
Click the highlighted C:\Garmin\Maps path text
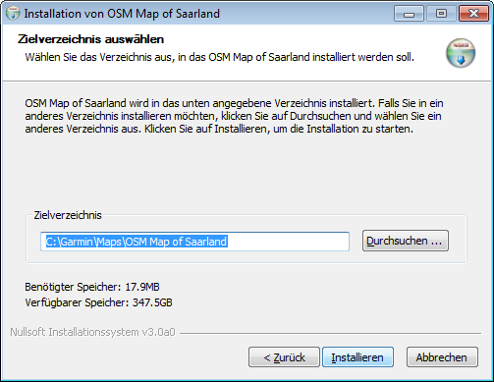click(137, 242)
